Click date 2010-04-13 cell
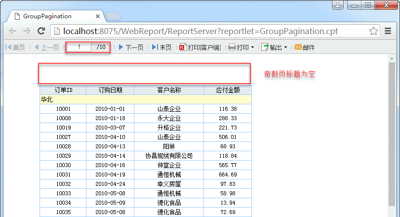This screenshot has height=217, width=400. click(x=110, y=146)
